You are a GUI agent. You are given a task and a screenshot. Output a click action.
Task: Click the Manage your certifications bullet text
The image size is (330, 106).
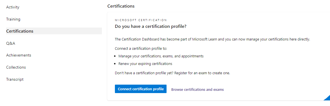[161, 56]
